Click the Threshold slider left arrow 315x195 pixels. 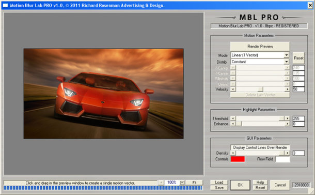[233, 118]
